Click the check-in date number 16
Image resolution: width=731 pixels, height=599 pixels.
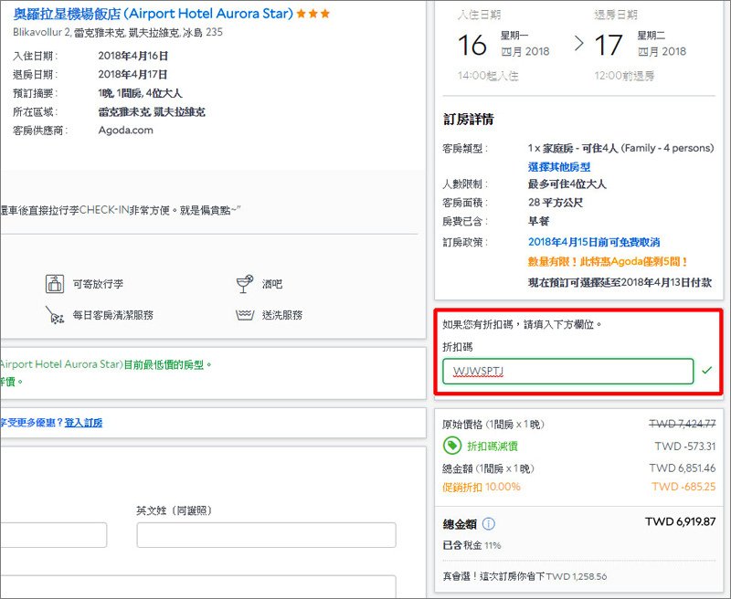pyautogui.click(x=471, y=45)
